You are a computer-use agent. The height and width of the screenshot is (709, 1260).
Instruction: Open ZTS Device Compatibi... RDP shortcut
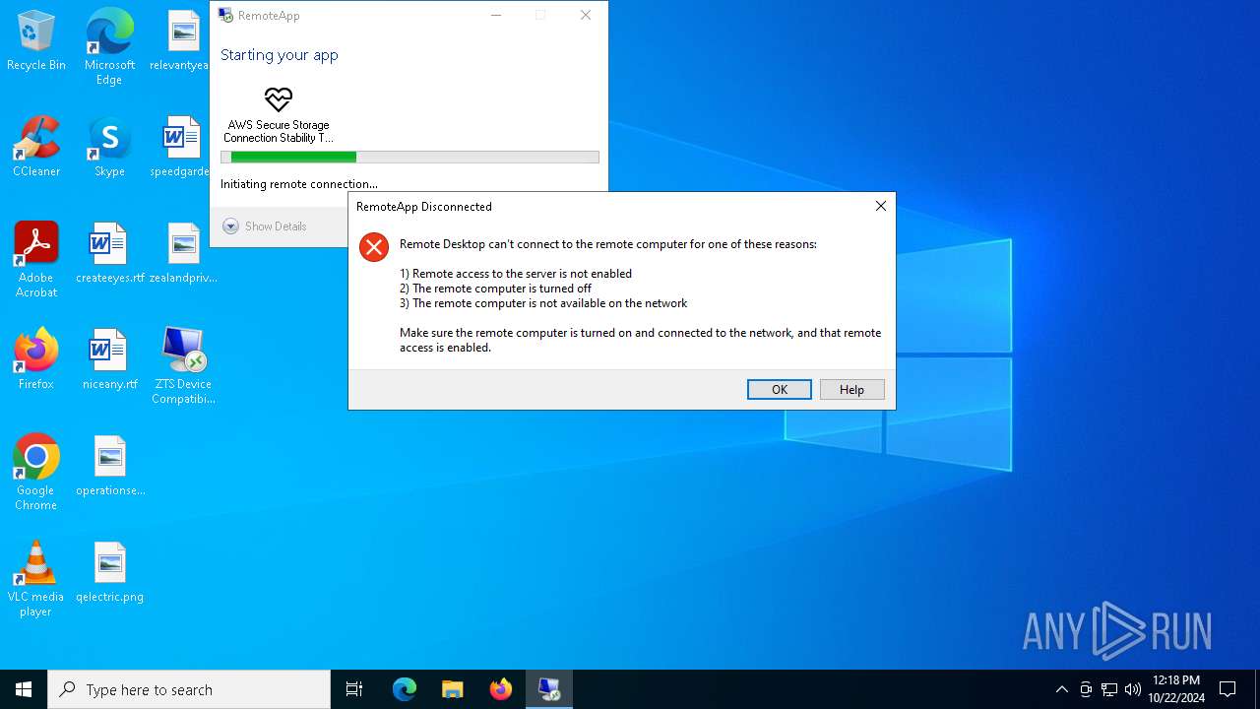[x=183, y=366]
